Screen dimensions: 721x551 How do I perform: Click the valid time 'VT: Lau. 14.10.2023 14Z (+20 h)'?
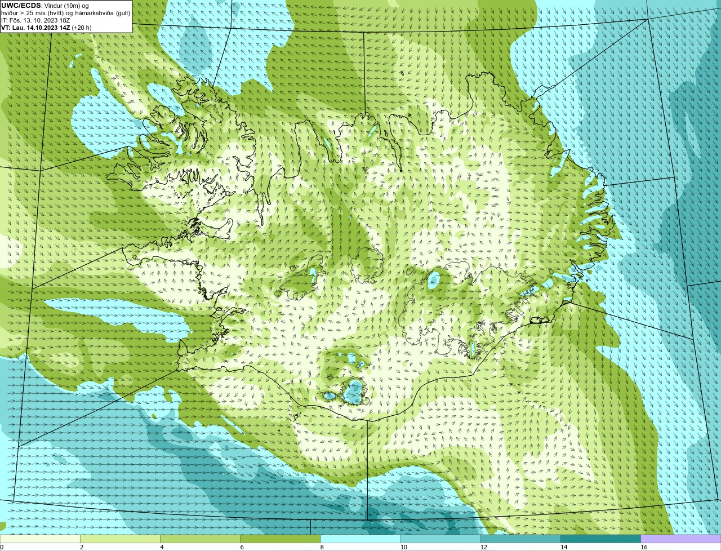point(46,28)
